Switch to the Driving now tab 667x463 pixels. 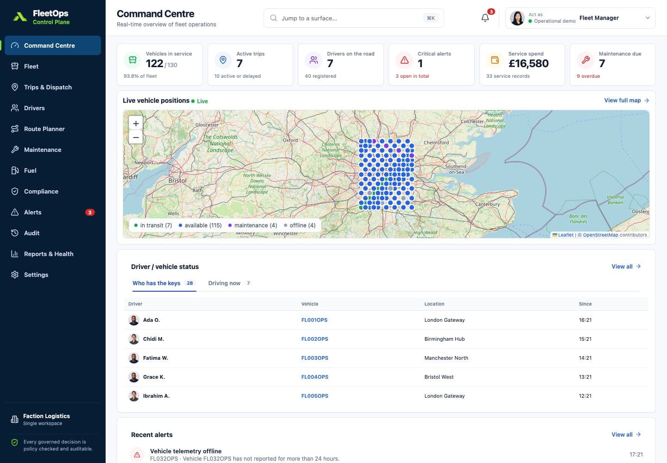click(x=229, y=283)
